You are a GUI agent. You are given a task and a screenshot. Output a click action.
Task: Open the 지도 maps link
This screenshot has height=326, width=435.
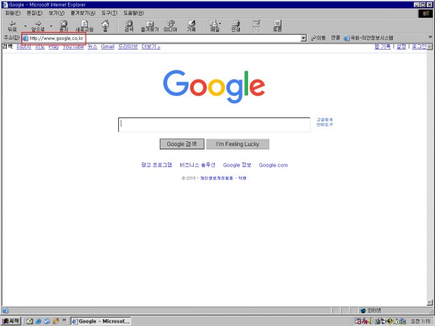click(40, 47)
